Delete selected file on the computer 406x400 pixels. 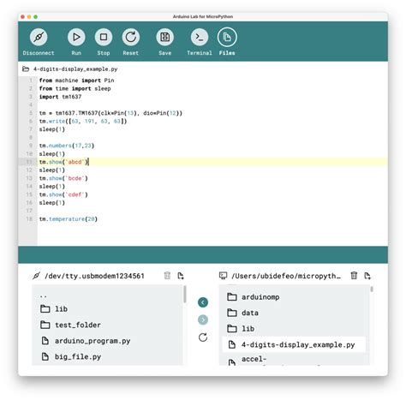click(x=354, y=276)
